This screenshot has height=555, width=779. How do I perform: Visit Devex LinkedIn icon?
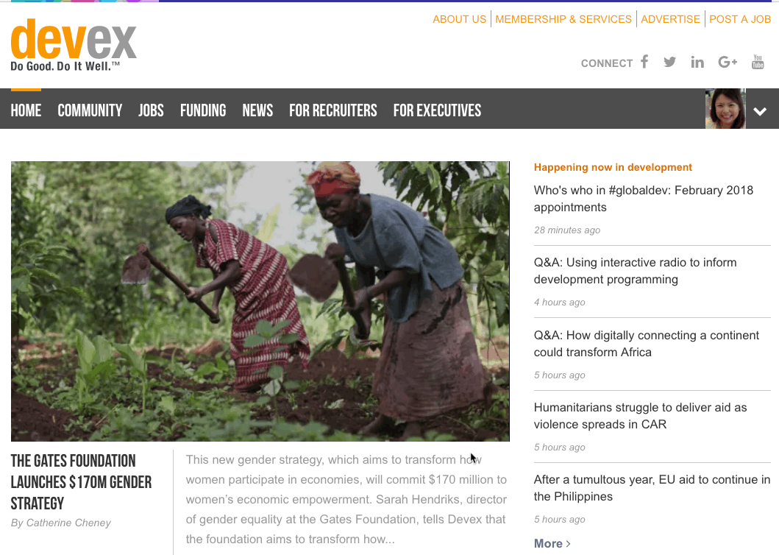coord(697,62)
